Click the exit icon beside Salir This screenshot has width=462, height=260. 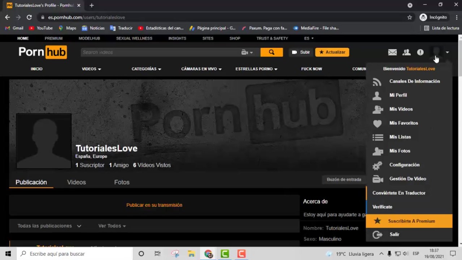tap(377, 235)
